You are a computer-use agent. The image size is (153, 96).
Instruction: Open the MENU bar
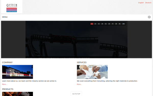click(x=76, y=17)
